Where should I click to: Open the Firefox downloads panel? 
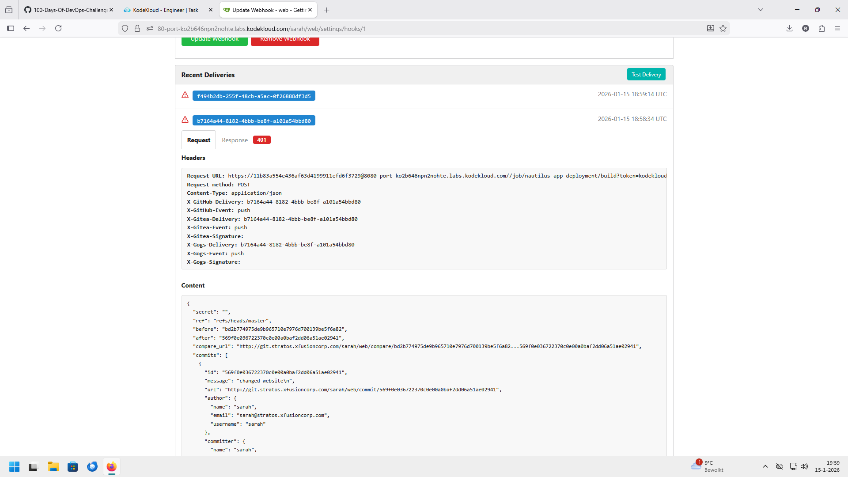[789, 28]
